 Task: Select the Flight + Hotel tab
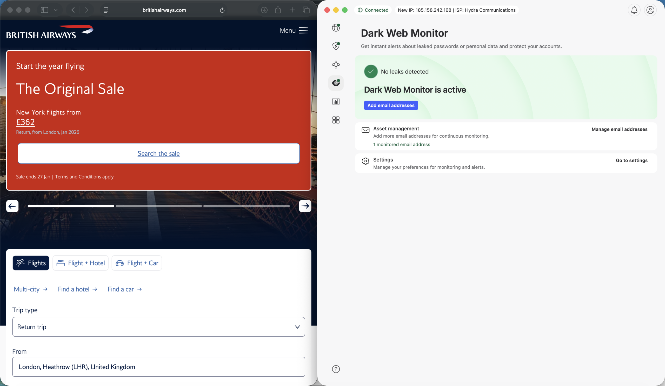(x=81, y=263)
